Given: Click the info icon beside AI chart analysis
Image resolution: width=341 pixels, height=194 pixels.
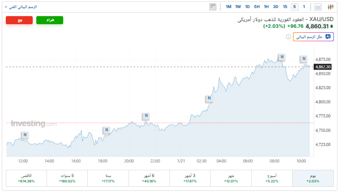Looking at the screenshot, I should click(x=328, y=37).
